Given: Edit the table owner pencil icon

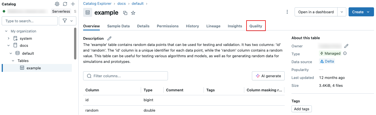Looking at the screenshot, I should click(346, 46).
